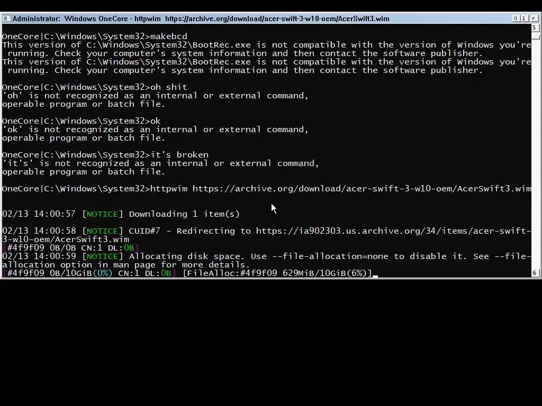This screenshot has height=406, width=542.
Task: Click the "'ok' is not recognized" error line
Action: [155, 130]
